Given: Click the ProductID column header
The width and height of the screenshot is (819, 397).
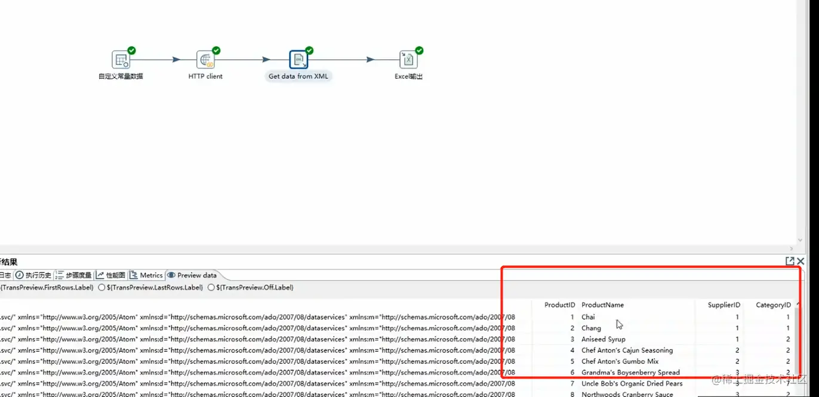Looking at the screenshot, I should [x=560, y=305].
